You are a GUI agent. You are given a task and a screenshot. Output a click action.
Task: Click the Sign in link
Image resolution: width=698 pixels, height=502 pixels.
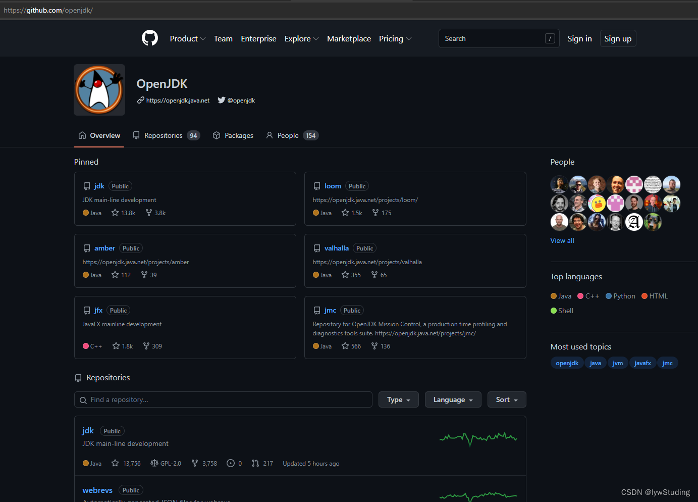(x=579, y=39)
